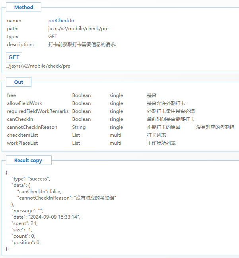
Task: Click the "cannotCheckInReason" JSON line
Action: 67,198
